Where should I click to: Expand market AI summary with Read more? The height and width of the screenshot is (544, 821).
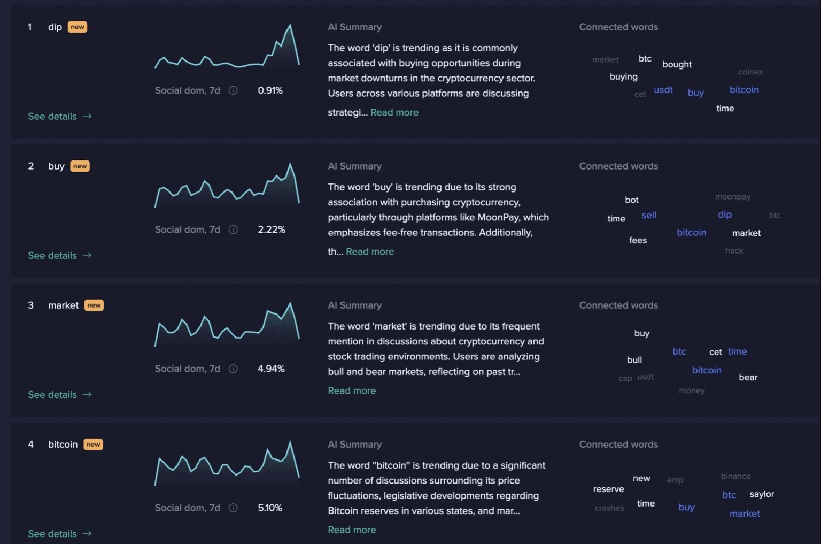coord(352,390)
